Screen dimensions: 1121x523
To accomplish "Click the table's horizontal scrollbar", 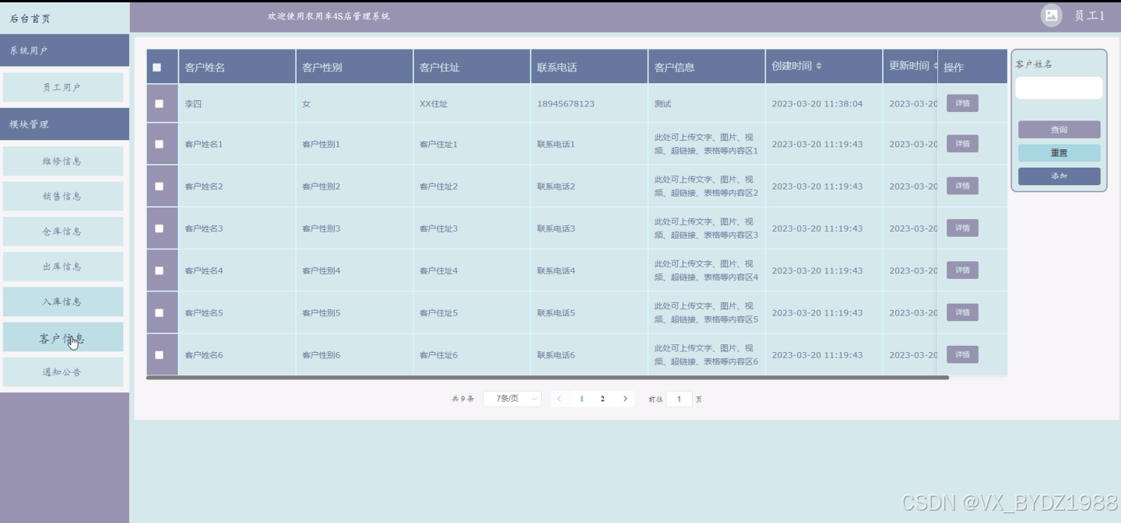I will [x=547, y=378].
